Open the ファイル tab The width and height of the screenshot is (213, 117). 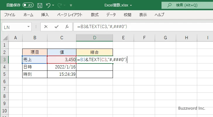point(10,15)
